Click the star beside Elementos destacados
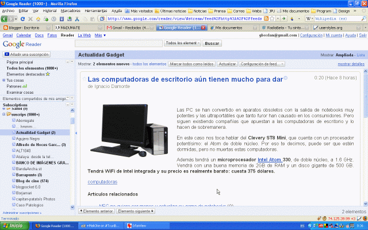This screenshot has width=368, height=230. click(x=48, y=74)
